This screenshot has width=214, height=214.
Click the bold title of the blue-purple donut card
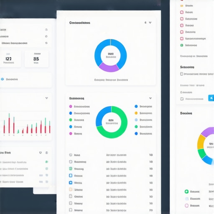80,23
